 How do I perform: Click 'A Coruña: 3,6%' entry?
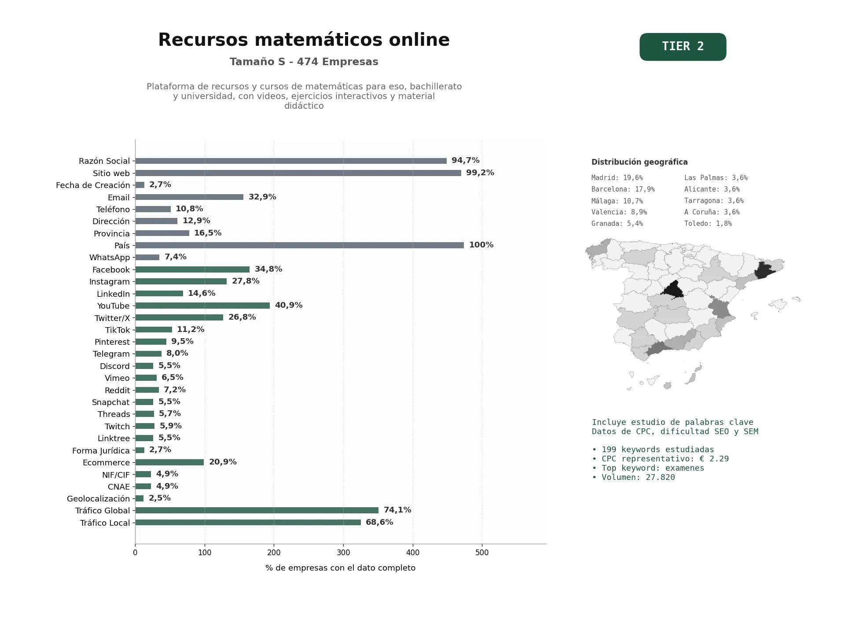tap(712, 212)
